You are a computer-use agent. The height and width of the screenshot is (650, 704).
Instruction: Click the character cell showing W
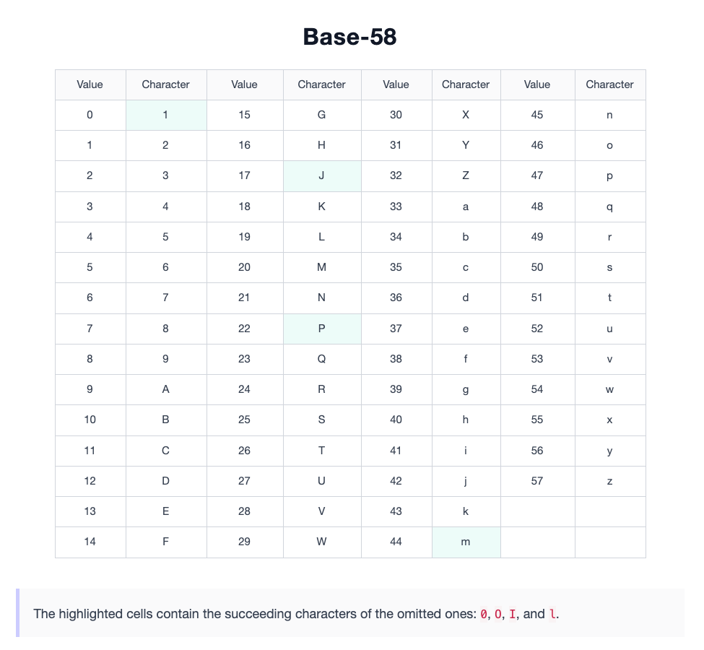(322, 542)
